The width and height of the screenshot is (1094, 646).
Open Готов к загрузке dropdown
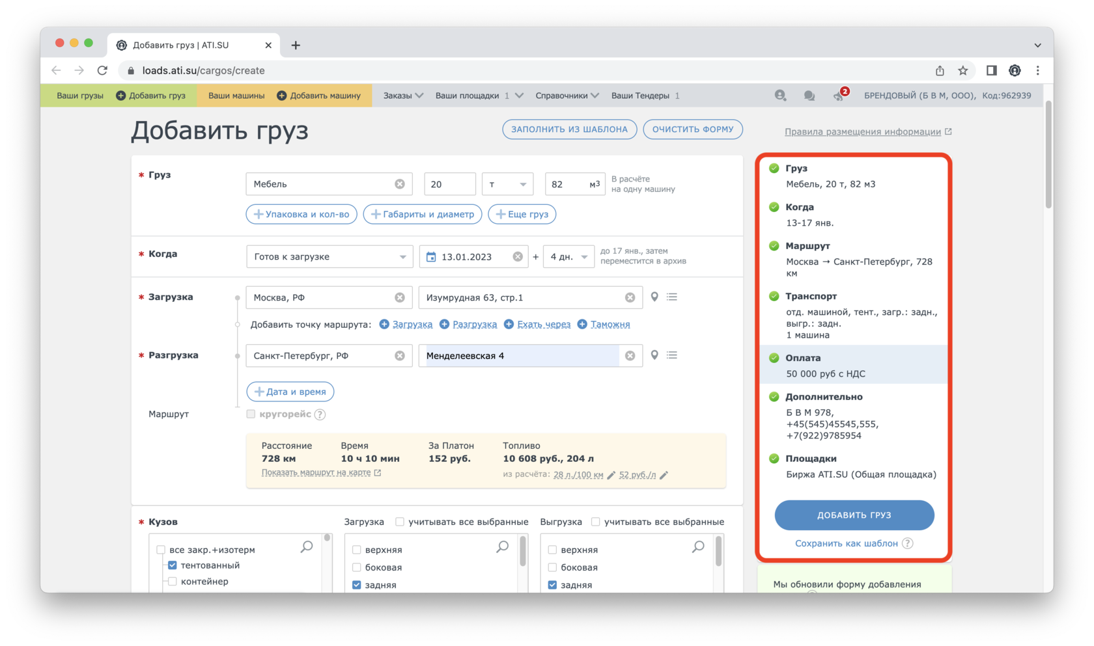click(x=330, y=257)
